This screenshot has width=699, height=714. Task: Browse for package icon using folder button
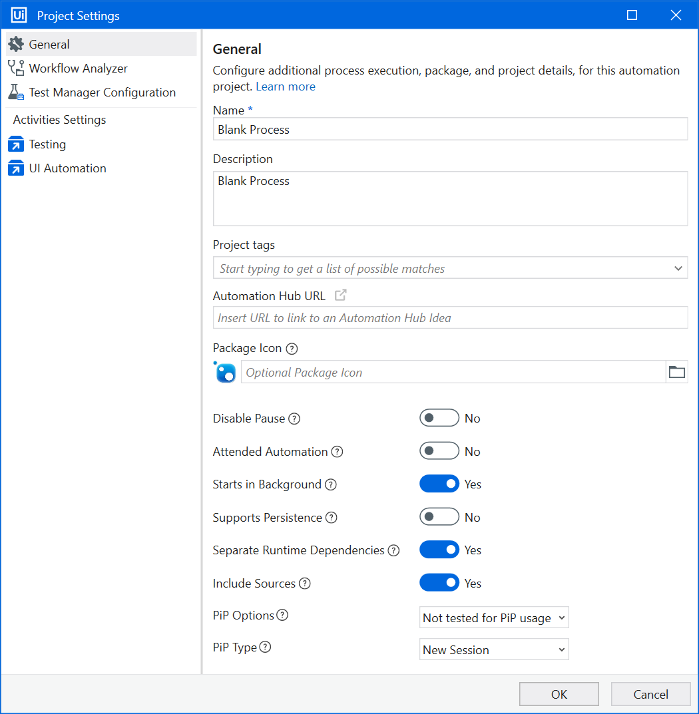coord(676,372)
